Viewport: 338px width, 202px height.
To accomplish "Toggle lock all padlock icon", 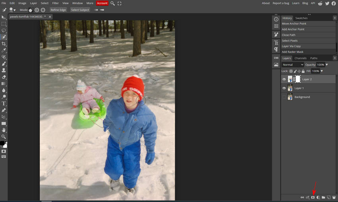I will coord(303,71).
